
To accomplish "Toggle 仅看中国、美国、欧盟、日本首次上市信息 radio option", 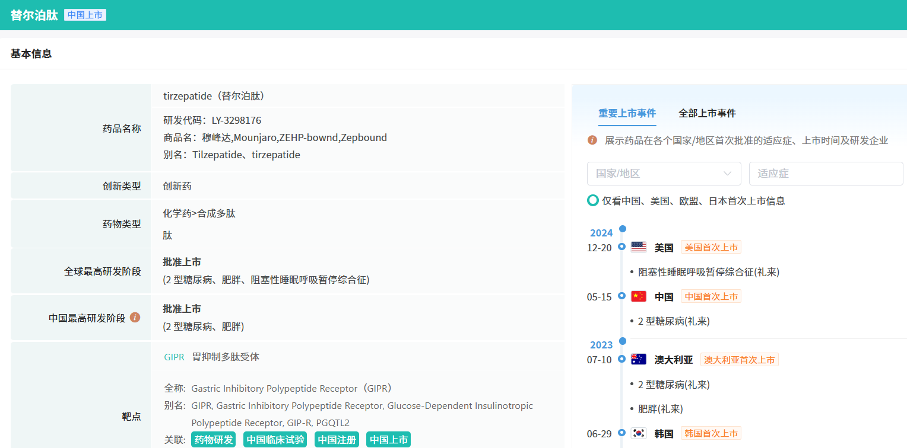I will click(x=593, y=201).
